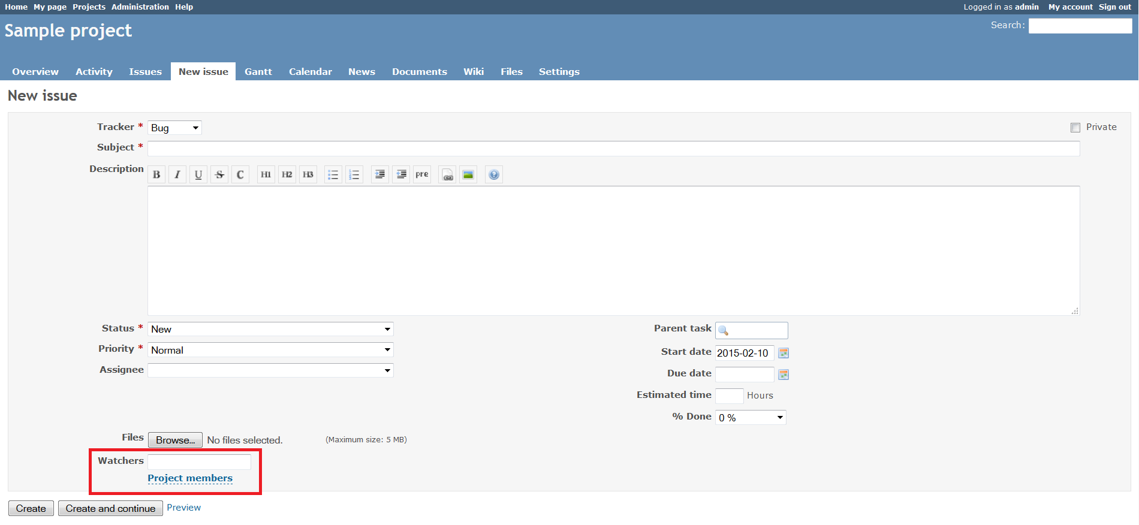Insert an image in the description

tap(468, 174)
